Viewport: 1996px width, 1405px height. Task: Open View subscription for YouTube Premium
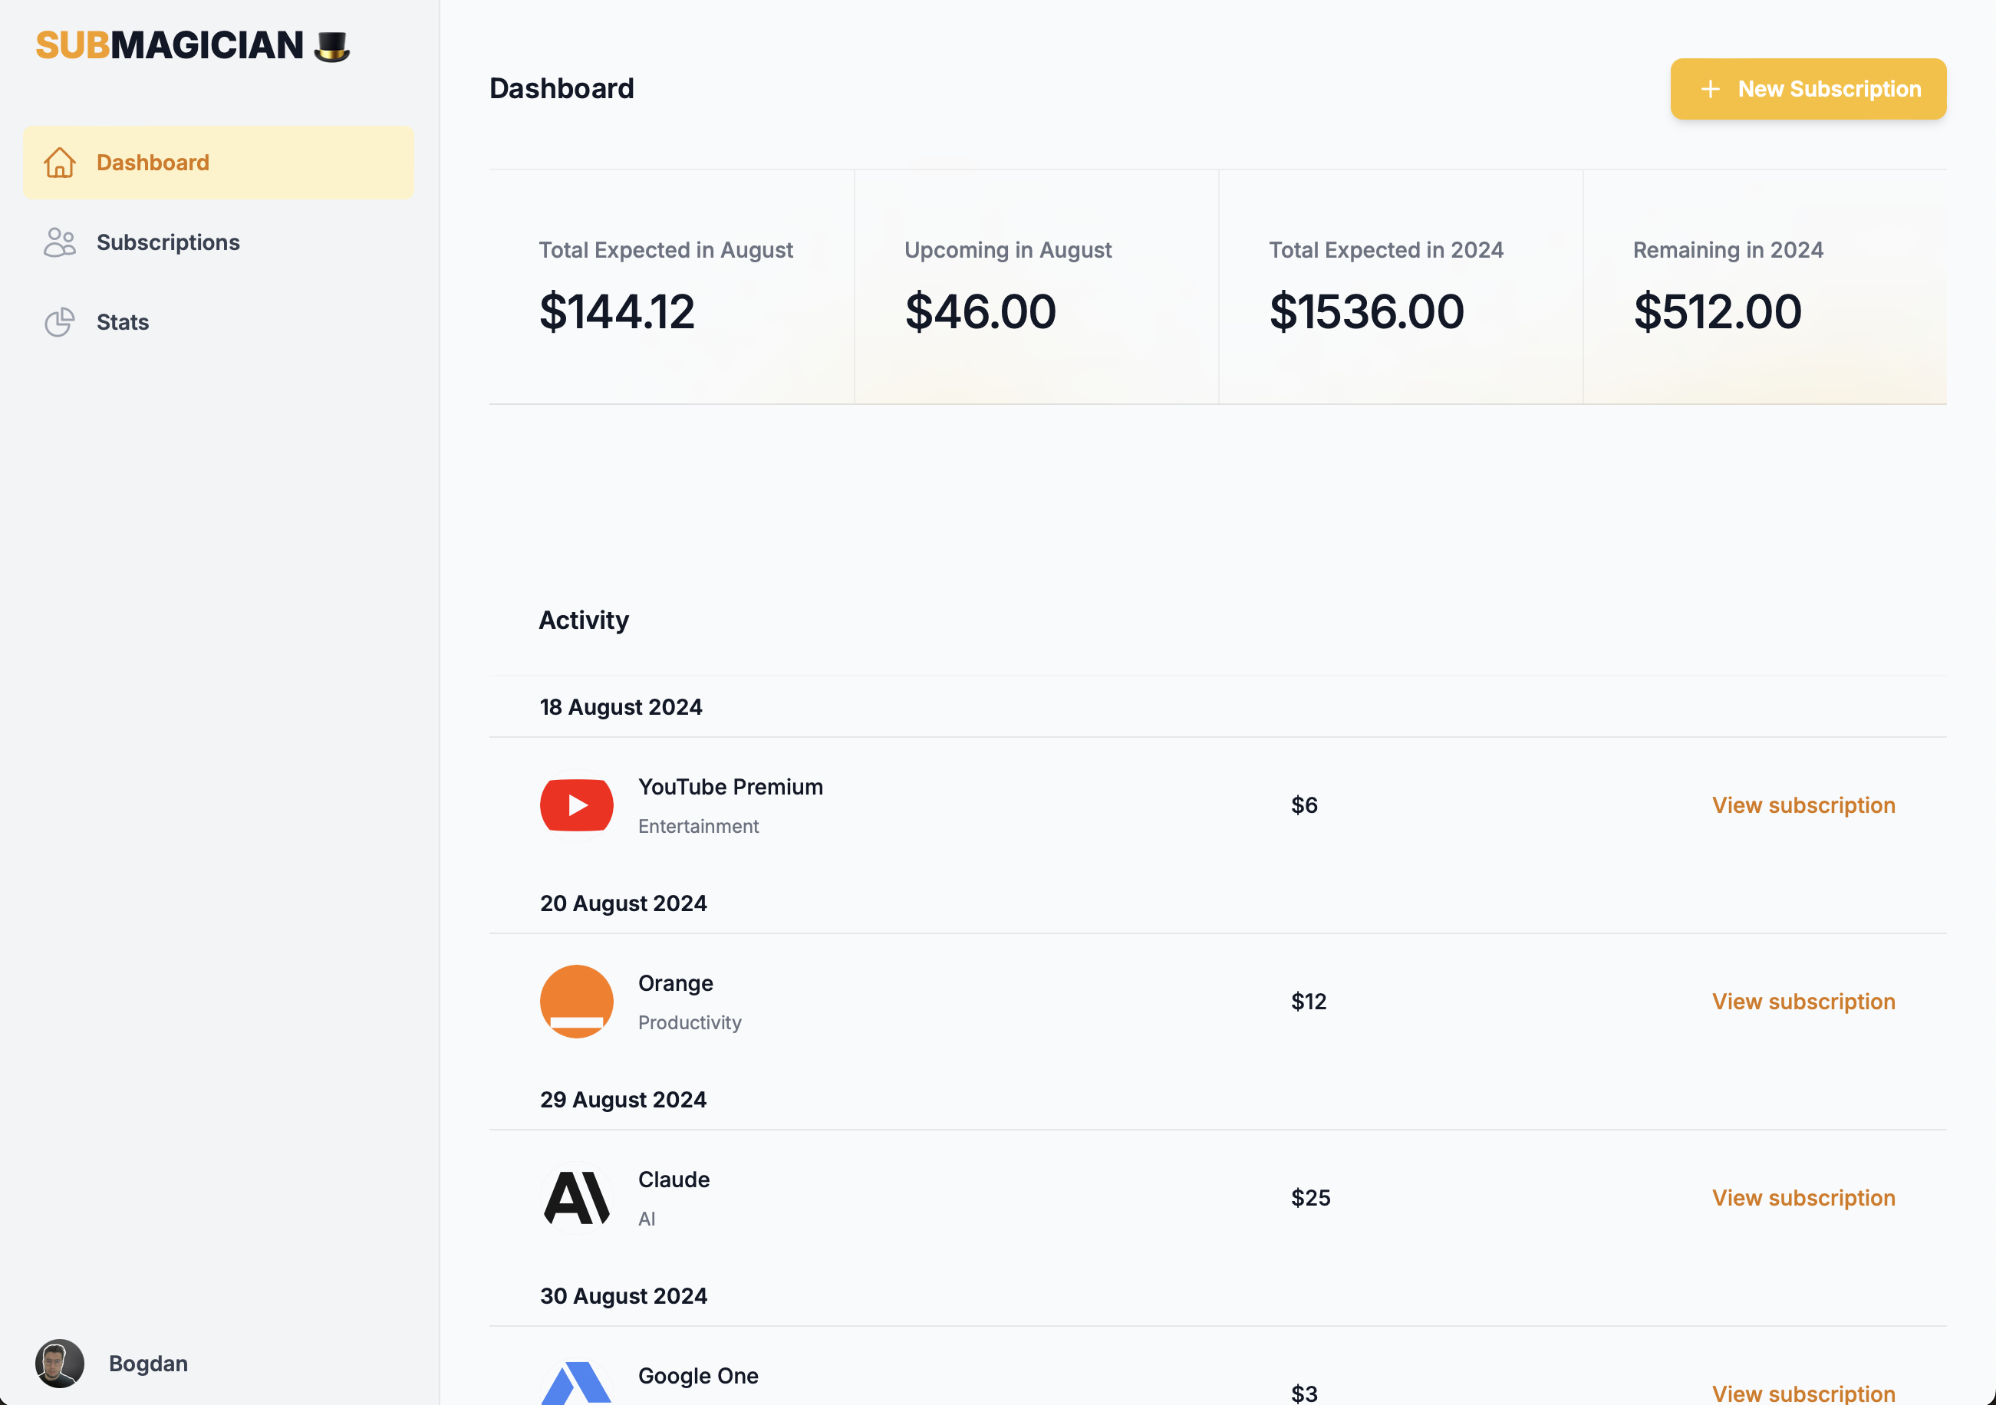(x=1803, y=805)
